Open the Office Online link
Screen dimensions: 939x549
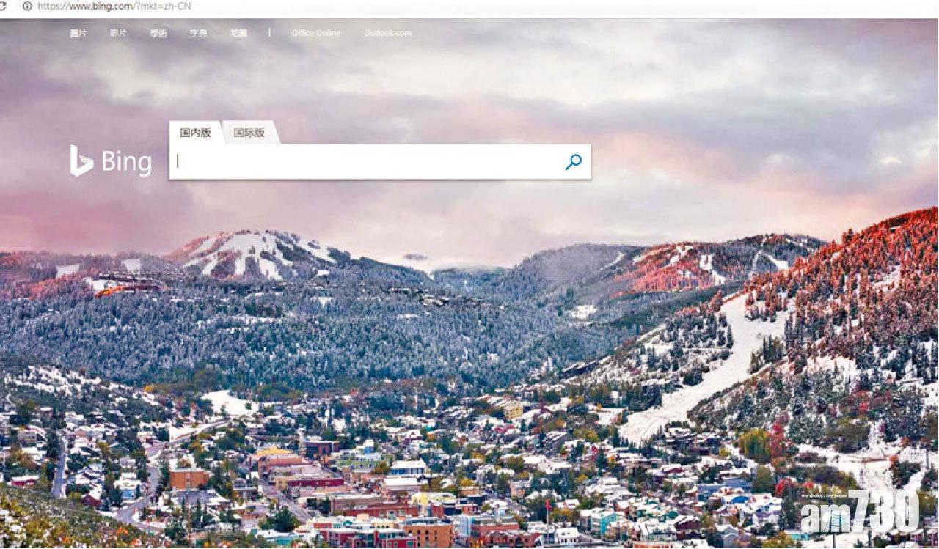click(315, 33)
